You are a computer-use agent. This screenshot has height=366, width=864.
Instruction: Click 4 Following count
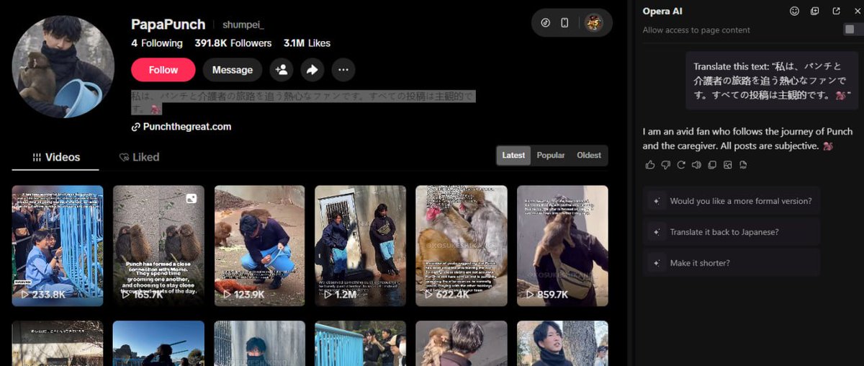coord(157,43)
